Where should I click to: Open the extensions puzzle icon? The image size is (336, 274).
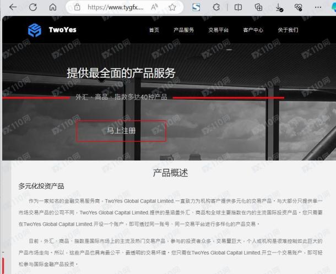[216, 8]
